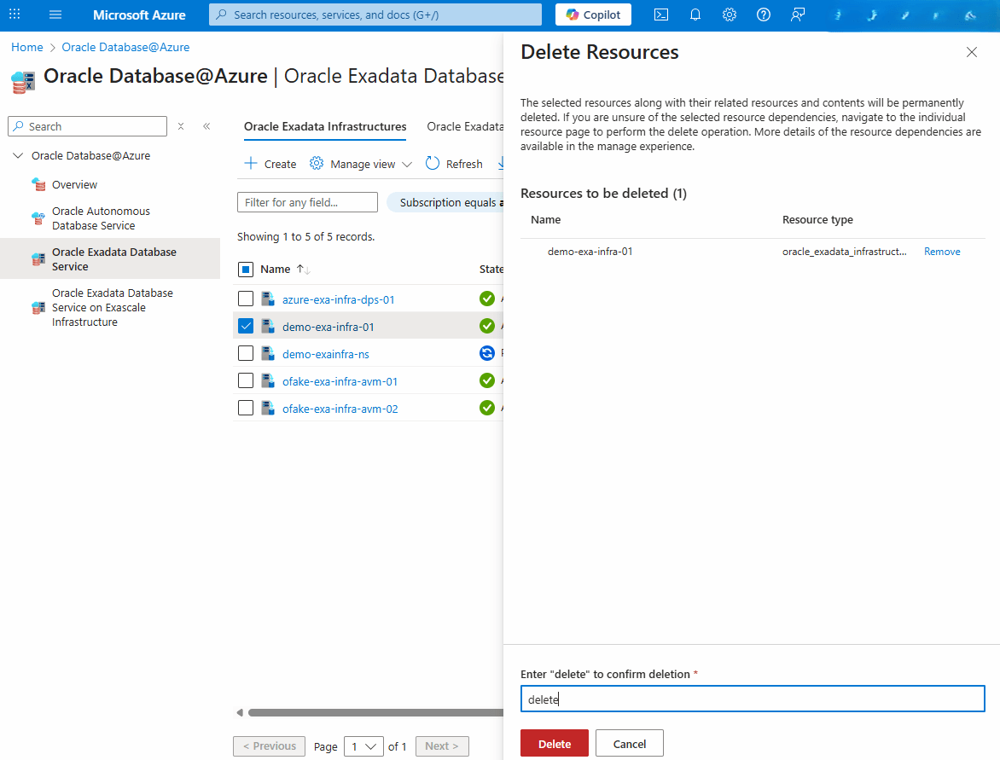The width and height of the screenshot is (1000, 760).
Task: Expand the Manage view dropdown
Action: 407,163
